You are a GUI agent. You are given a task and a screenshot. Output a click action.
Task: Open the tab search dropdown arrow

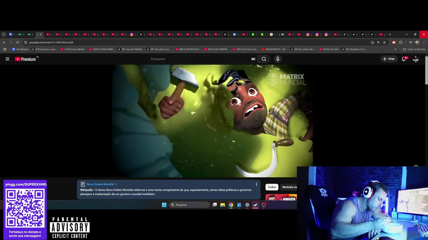pyautogui.click(x=3, y=34)
